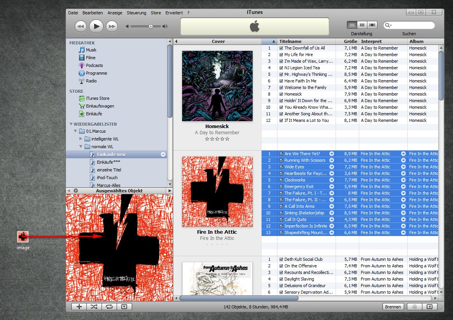This screenshot has height=320, width=453.
Task: Uncheck Deth Kult Social Club track
Action: click(281, 259)
